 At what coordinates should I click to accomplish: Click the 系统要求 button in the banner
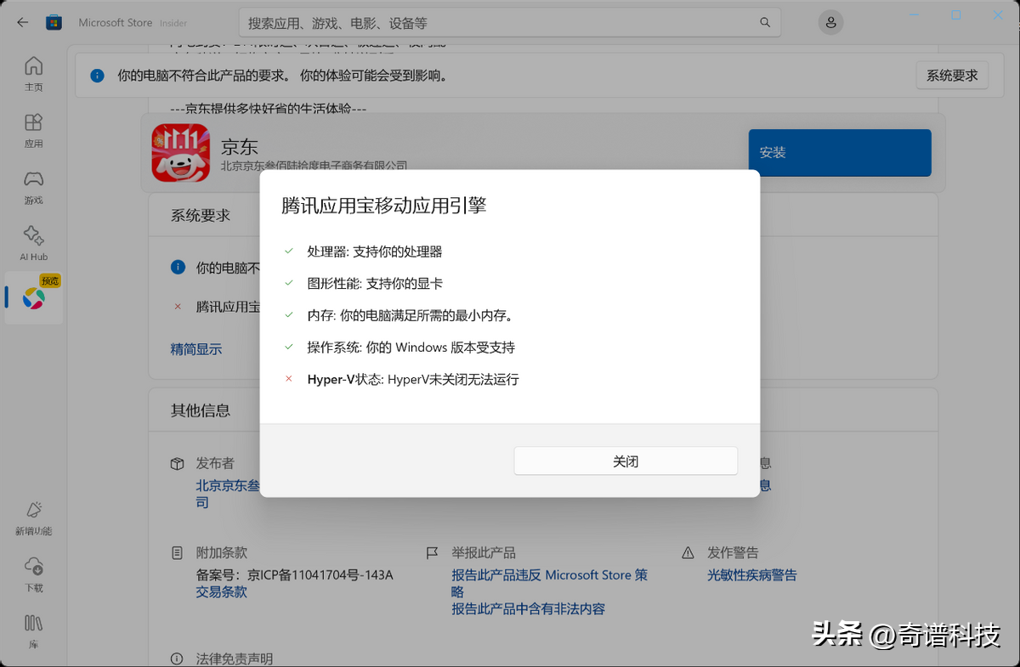[x=952, y=76]
